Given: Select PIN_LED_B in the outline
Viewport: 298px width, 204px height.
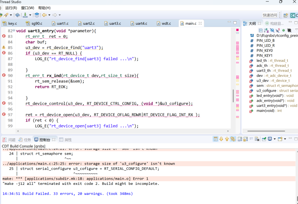Looking at the screenshot, I should click(265, 40).
